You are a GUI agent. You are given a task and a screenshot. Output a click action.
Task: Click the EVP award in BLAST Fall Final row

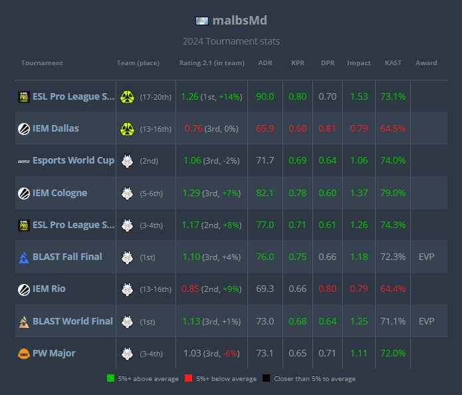pos(426,257)
